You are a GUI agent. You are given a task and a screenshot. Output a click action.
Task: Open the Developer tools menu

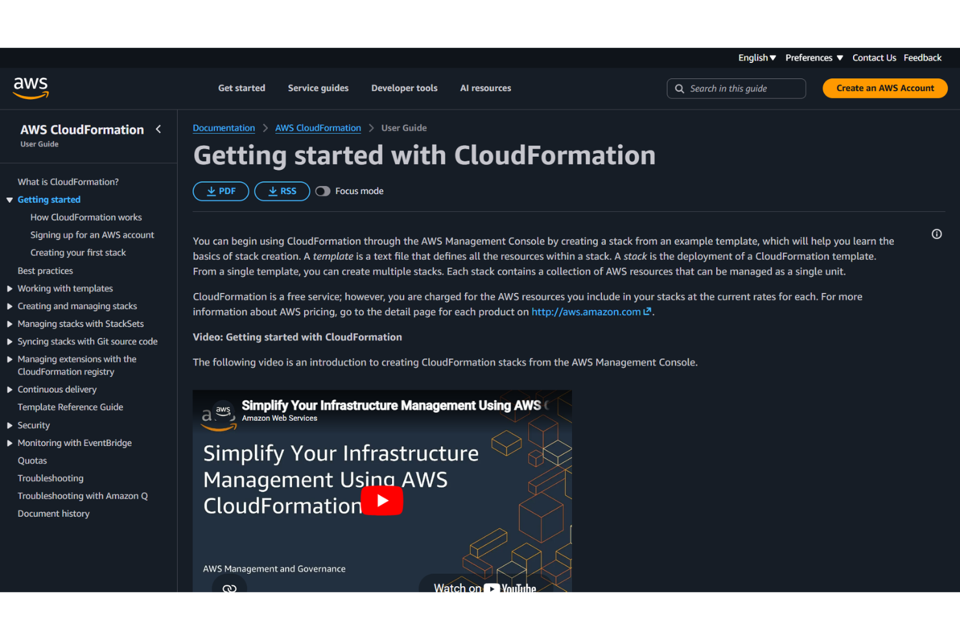tap(404, 88)
